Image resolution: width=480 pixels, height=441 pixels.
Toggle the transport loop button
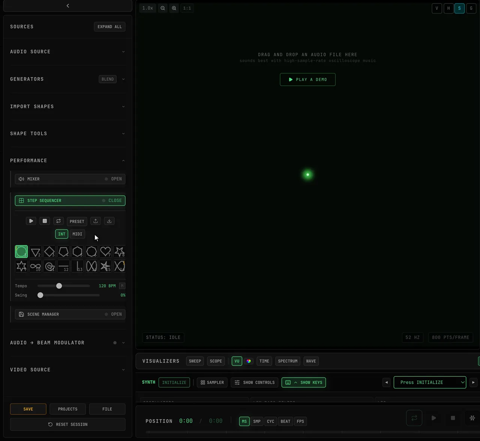[414, 418]
